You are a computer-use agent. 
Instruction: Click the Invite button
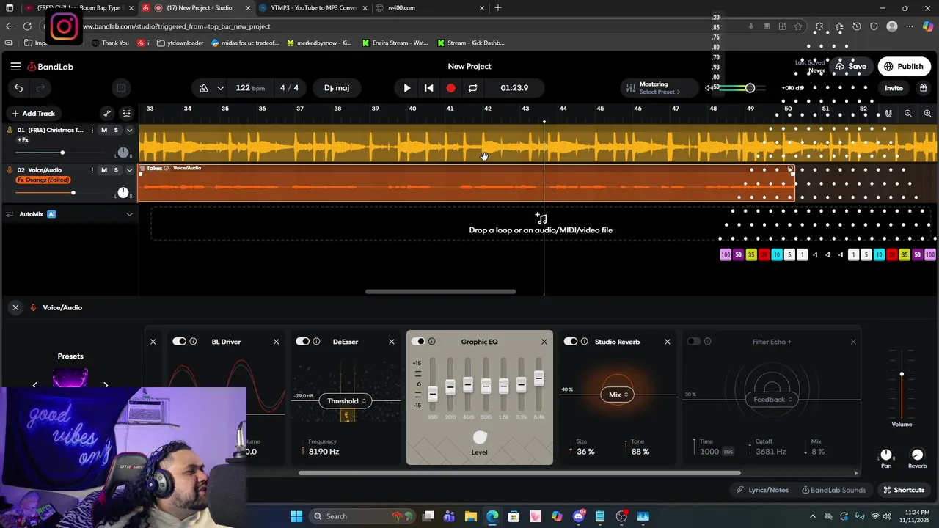(x=894, y=88)
